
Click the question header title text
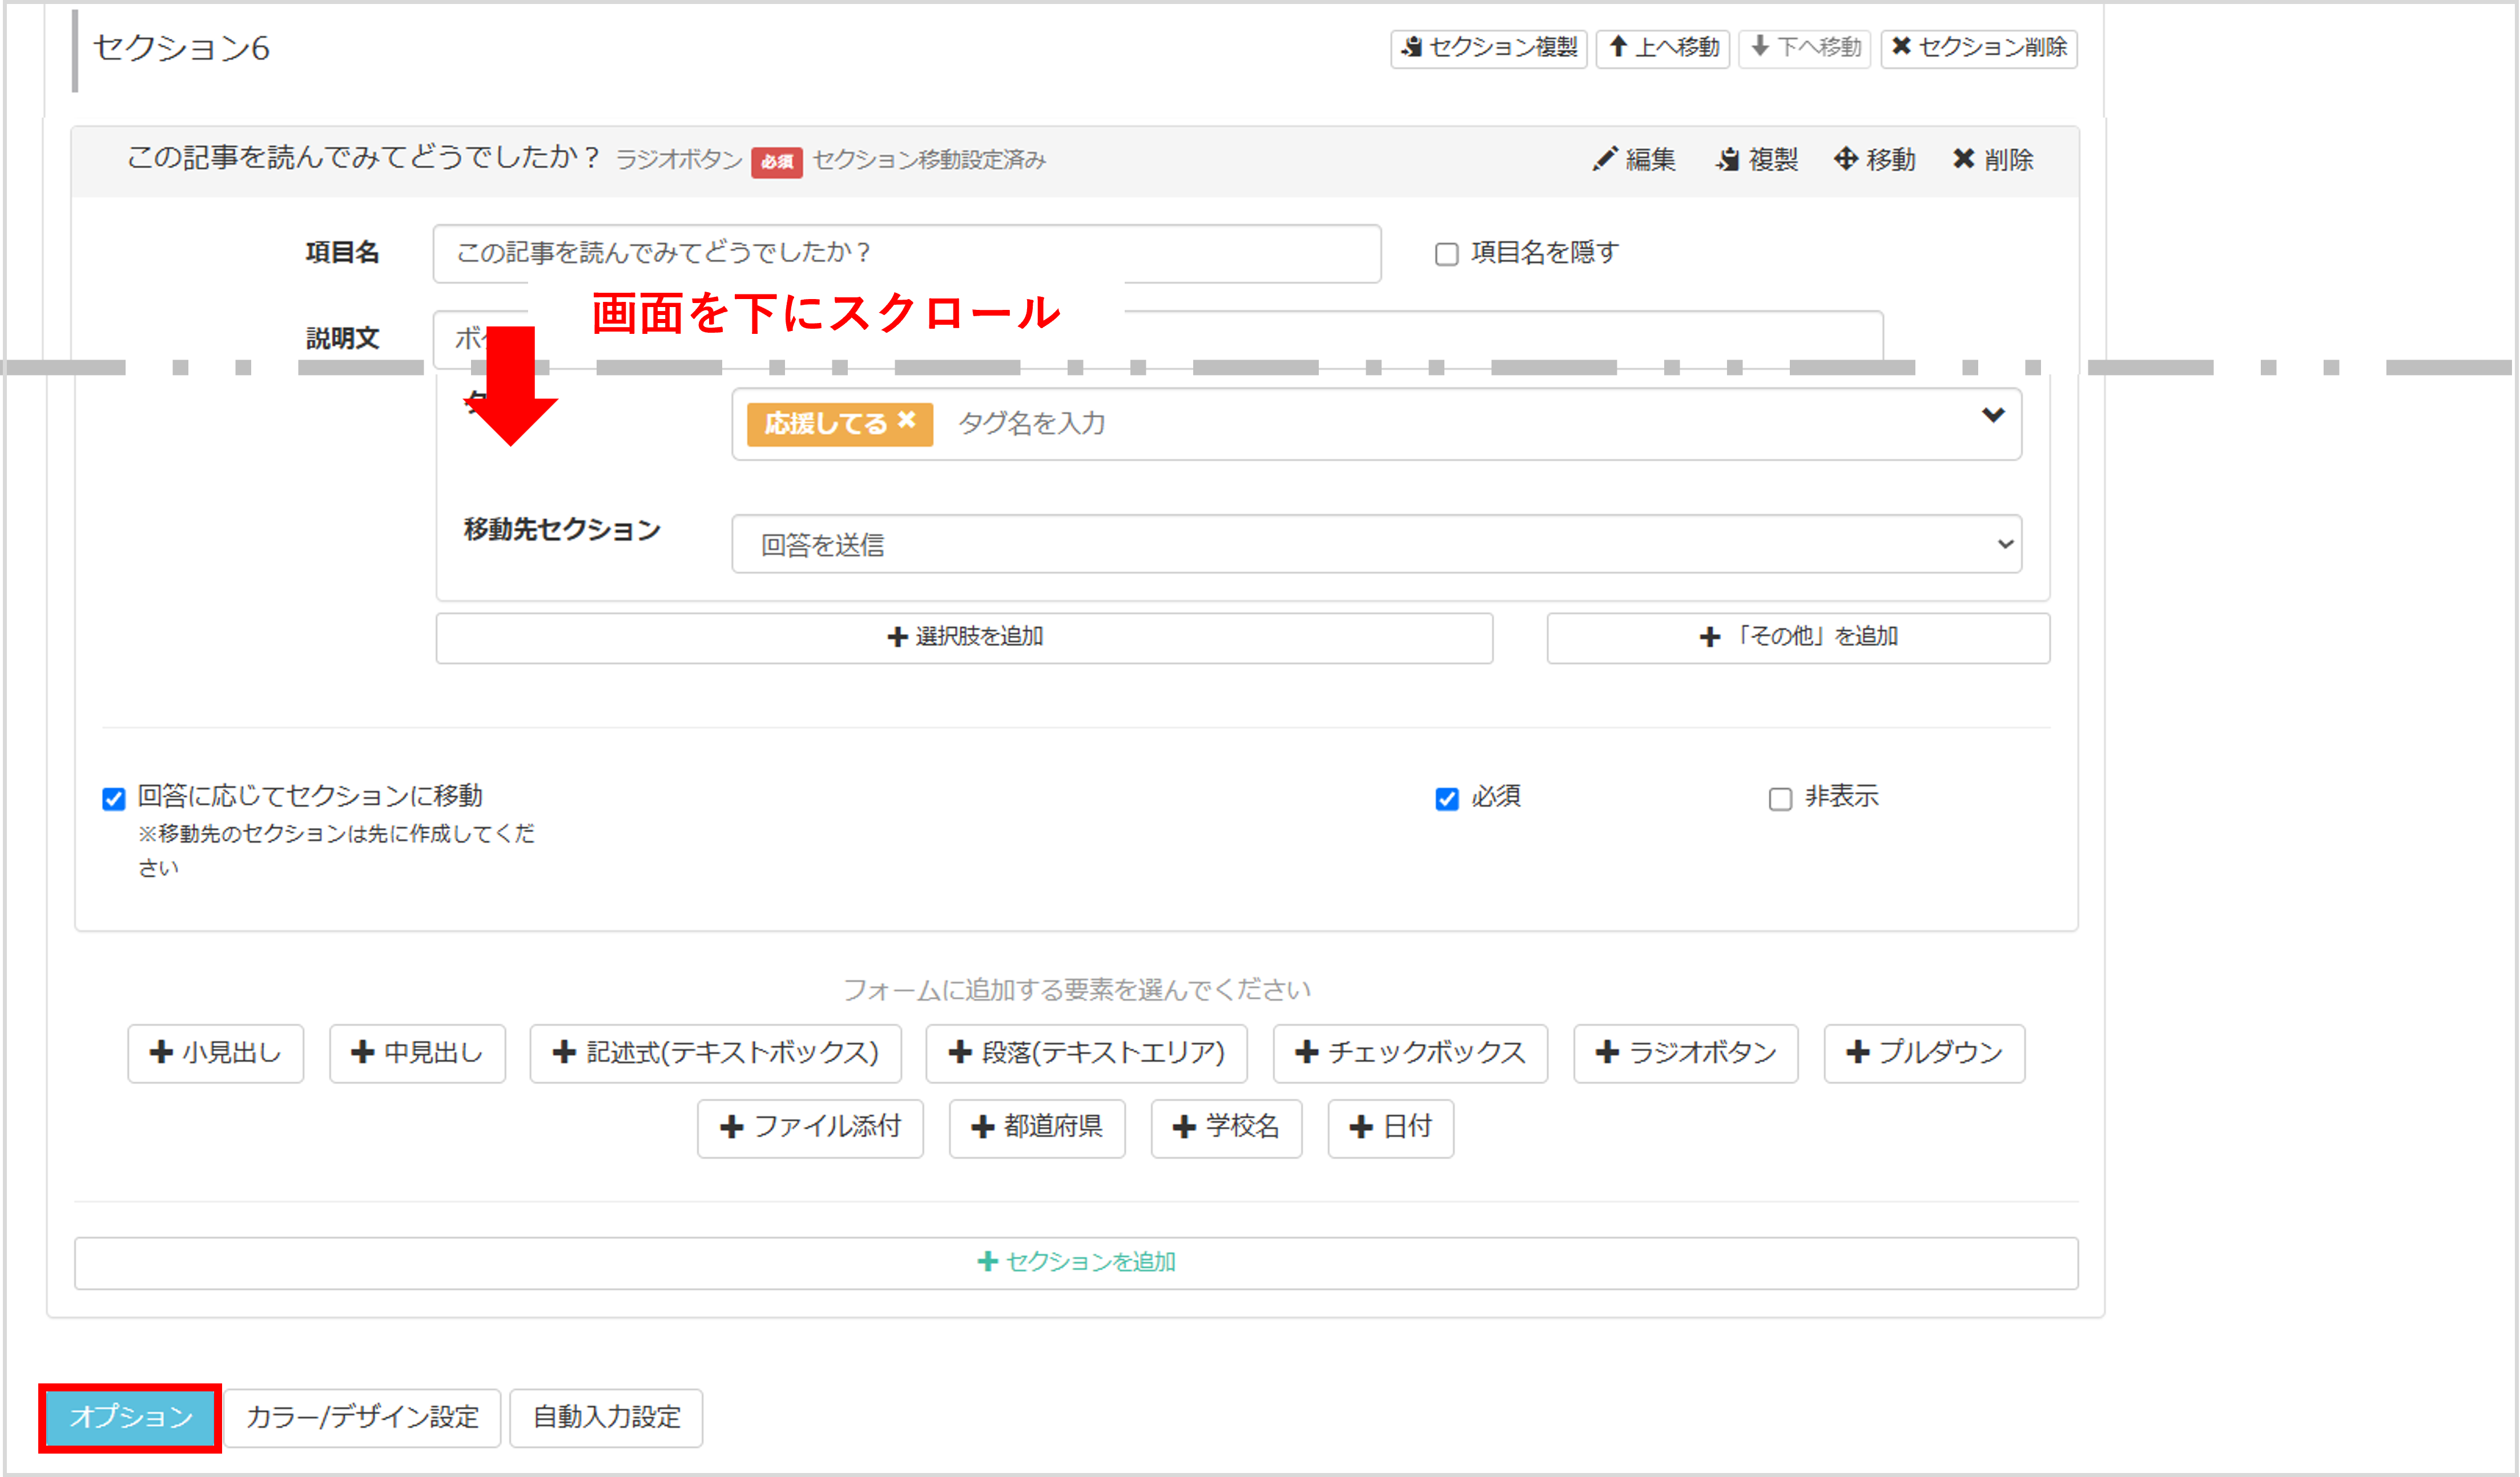point(363,157)
